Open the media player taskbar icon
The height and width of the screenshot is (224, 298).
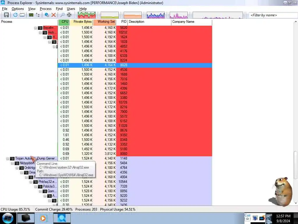tap(43, 218)
